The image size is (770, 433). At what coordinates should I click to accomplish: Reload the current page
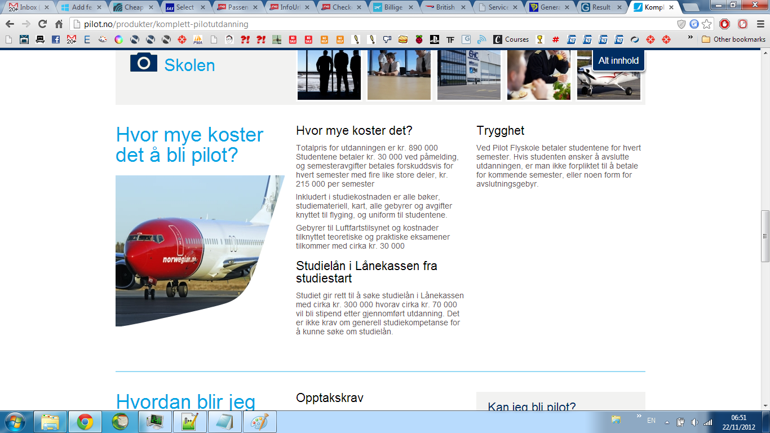42,24
